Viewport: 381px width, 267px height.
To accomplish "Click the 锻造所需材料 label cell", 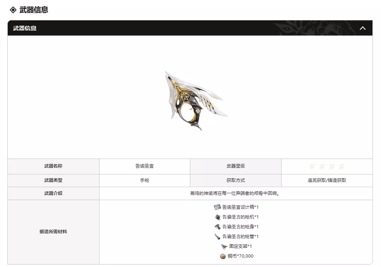I will tap(53, 232).
